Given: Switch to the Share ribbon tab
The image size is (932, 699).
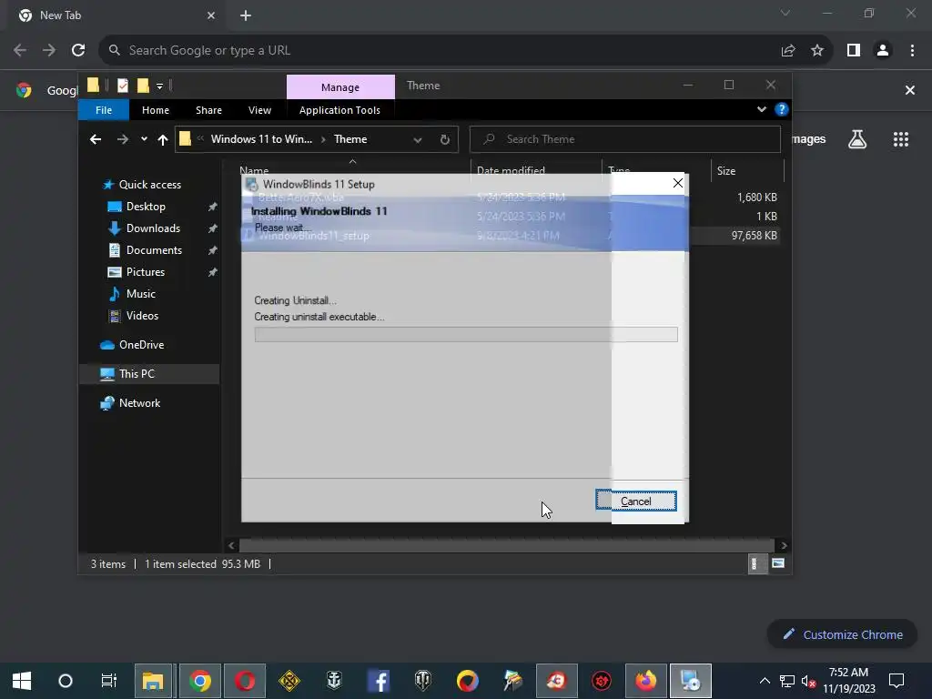Looking at the screenshot, I should pyautogui.click(x=208, y=110).
